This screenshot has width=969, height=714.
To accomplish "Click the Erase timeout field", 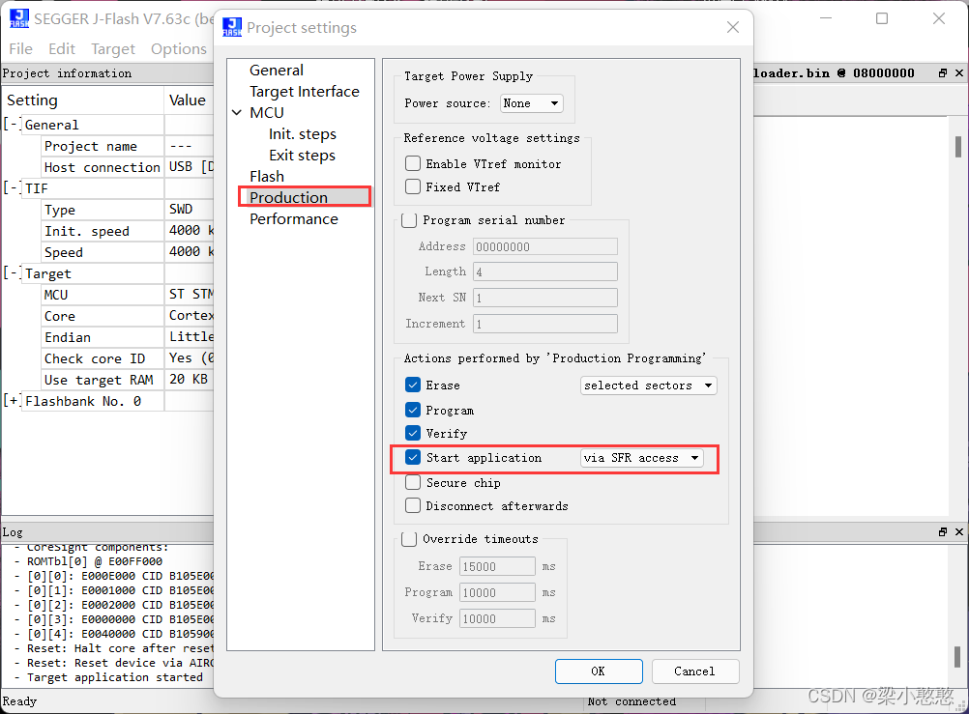I will click(x=497, y=566).
